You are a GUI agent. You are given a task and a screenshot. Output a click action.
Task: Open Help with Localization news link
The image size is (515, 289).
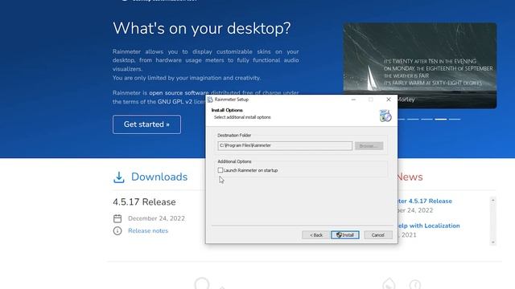click(429, 226)
